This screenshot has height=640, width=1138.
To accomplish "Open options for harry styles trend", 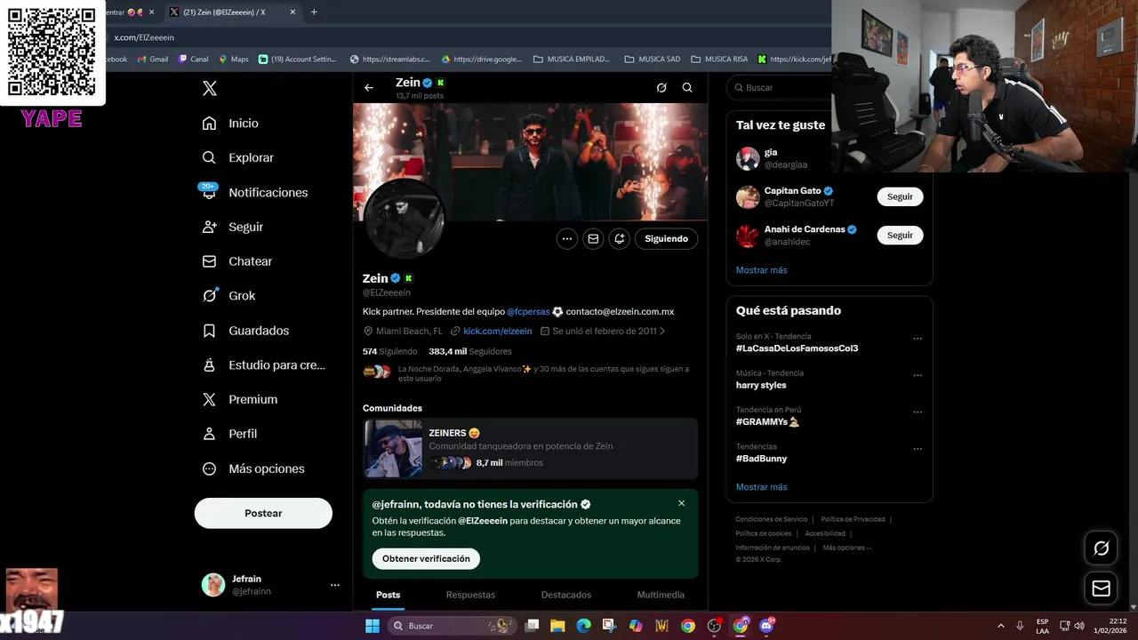I will click(918, 375).
